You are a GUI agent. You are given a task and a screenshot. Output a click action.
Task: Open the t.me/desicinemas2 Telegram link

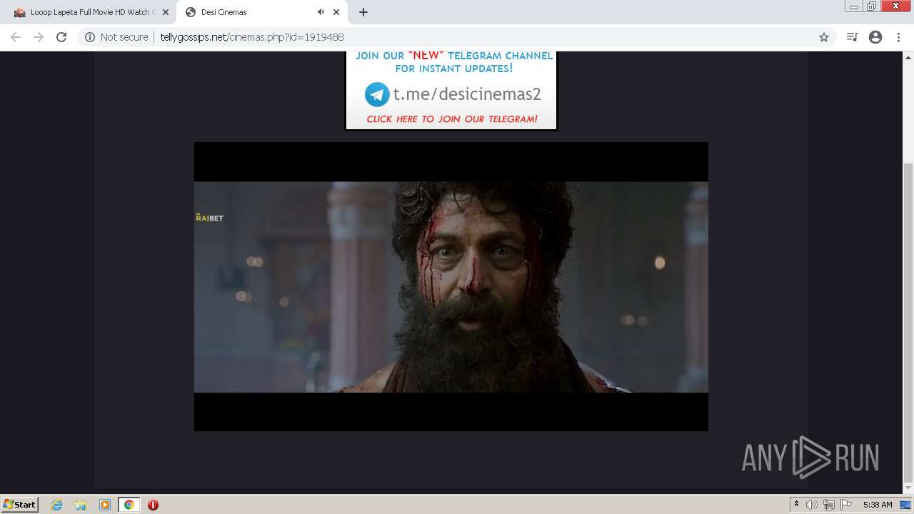tap(467, 94)
